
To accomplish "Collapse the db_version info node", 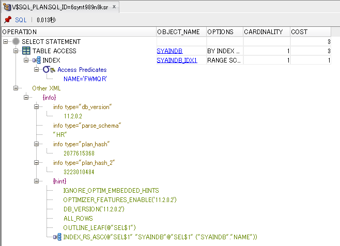I will point(37,107).
